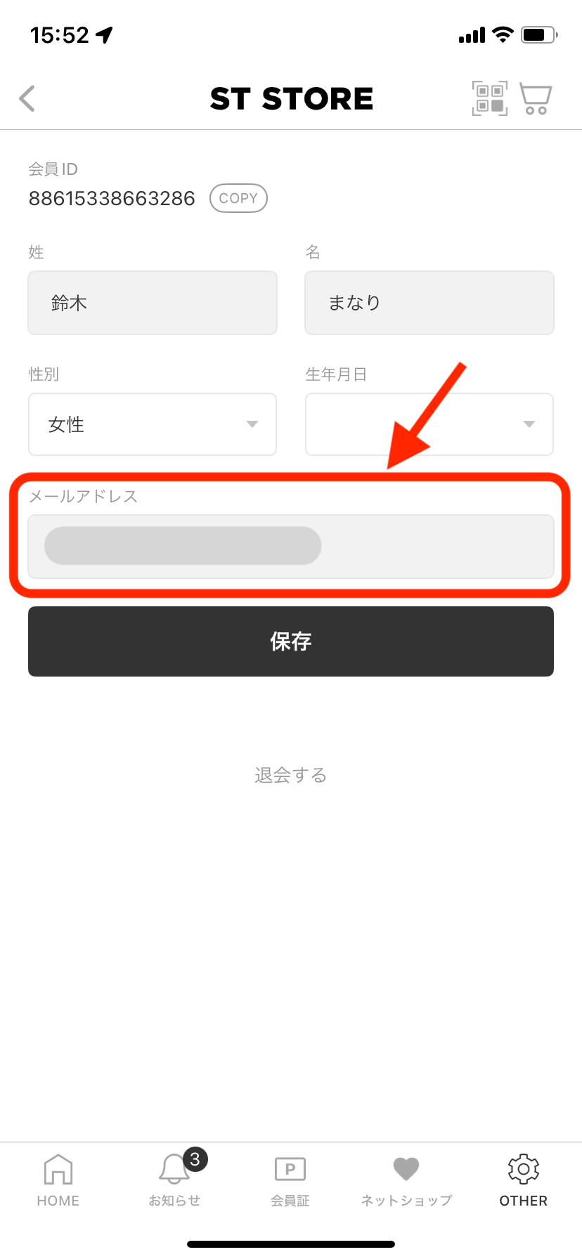The image size is (582, 1259).
Task: Copy the member ID with COPY button
Action: [x=238, y=198]
